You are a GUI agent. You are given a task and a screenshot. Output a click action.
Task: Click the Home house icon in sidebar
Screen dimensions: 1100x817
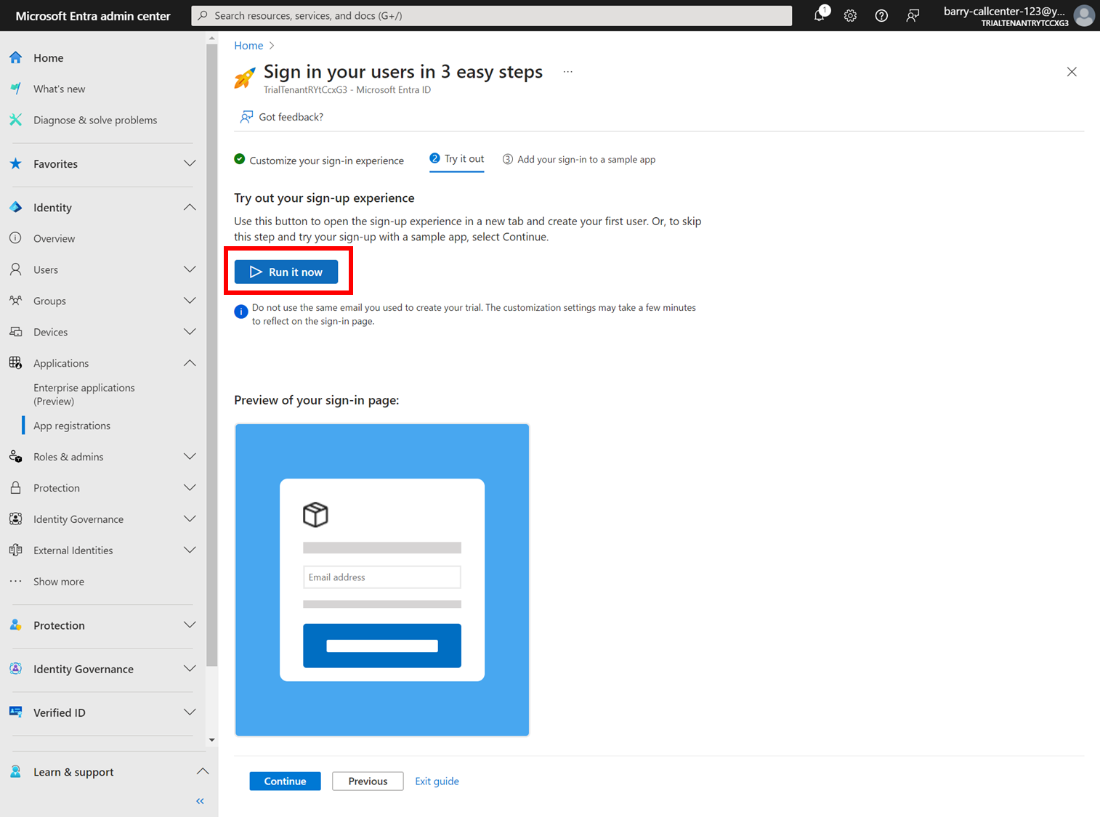pyautogui.click(x=15, y=57)
